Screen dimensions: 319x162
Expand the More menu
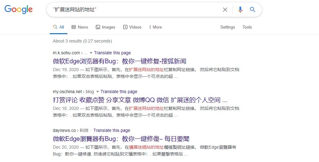(x=155, y=27)
